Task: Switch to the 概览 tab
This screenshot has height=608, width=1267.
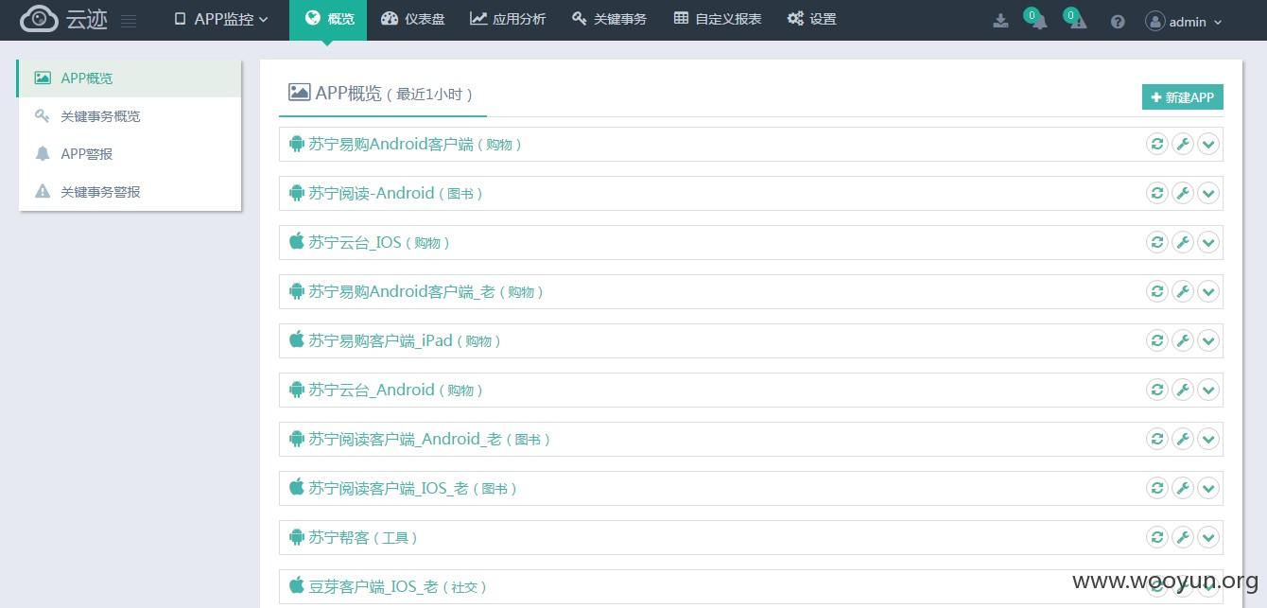Action: click(x=329, y=19)
